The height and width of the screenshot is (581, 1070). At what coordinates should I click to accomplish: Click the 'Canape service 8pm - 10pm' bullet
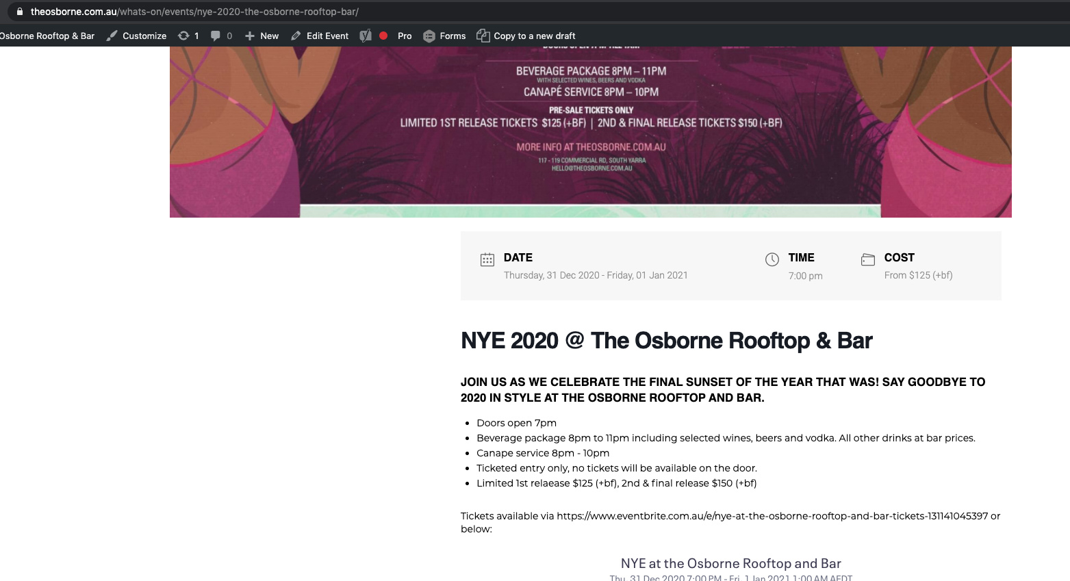(x=543, y=453)
